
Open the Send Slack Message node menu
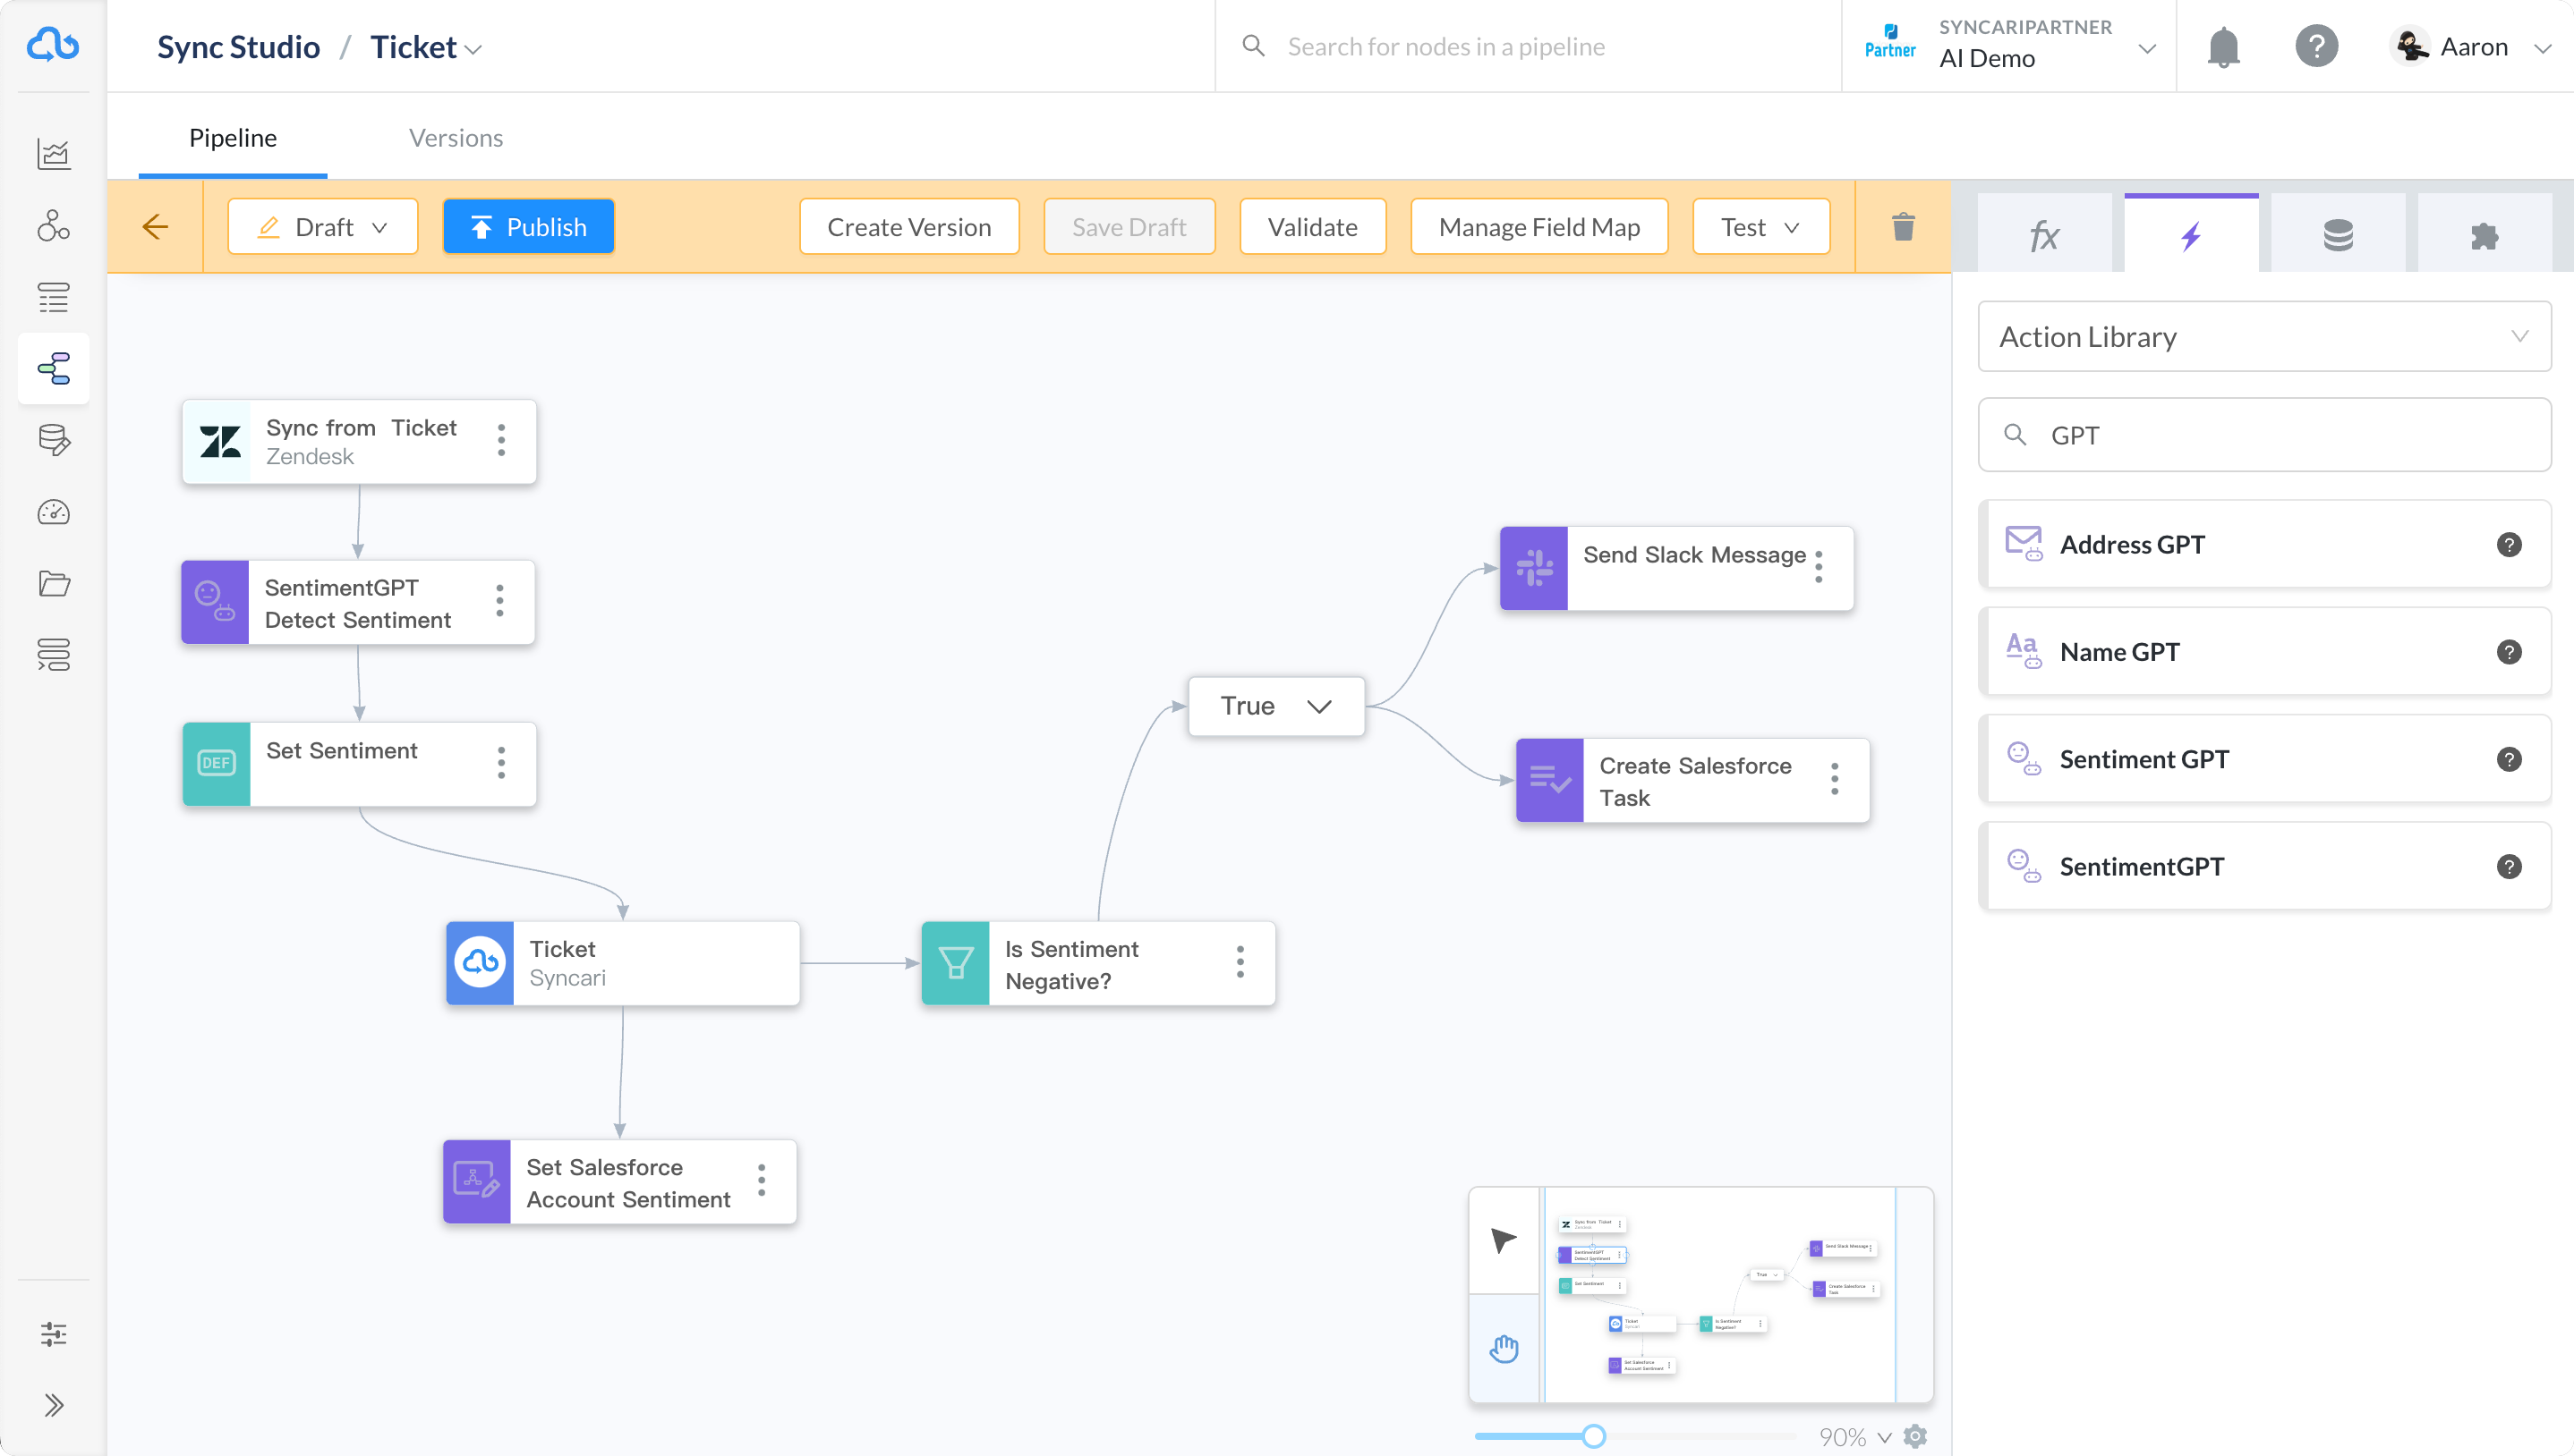(x=1819, y=567)
